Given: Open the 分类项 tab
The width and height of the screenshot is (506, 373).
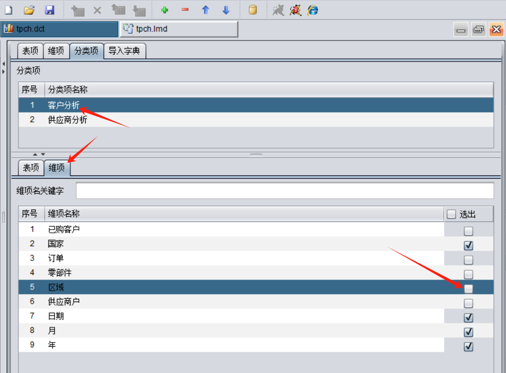Looking at the screenshot, I should pos(86,51).
